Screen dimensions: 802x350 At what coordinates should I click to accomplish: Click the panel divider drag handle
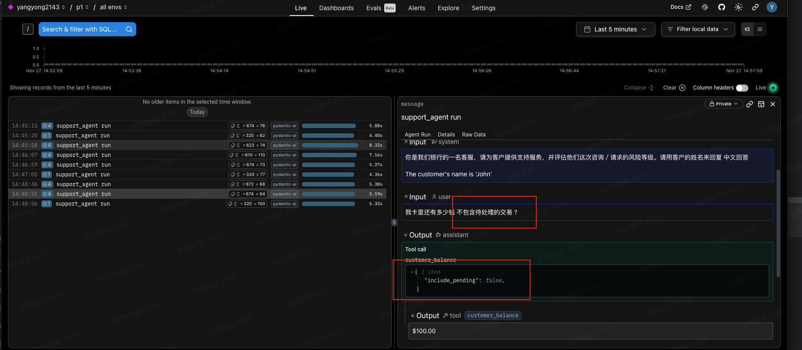(x=394, y=222)
